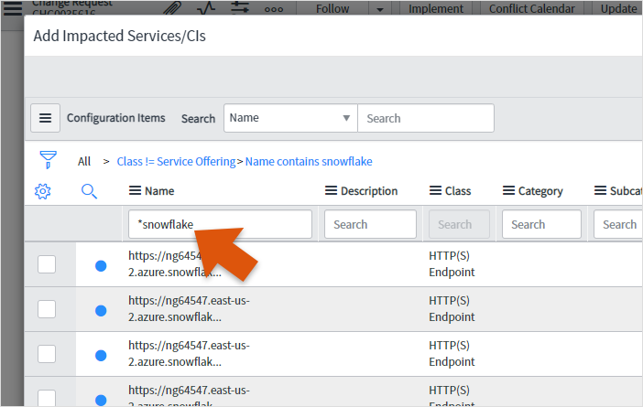Image resolution: width=643 pixels, height=407 pixels.
Task: Click the form settings sliders icon
Action: 240,8
